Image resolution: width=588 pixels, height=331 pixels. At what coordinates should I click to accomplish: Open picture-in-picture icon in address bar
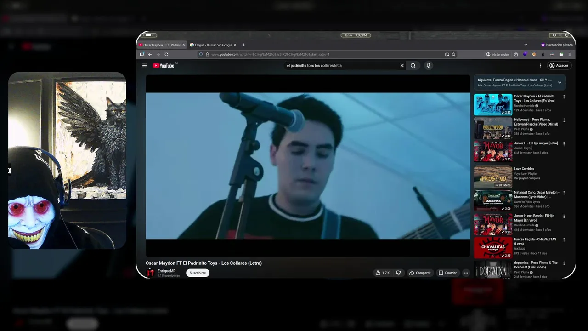click(447, 54)
